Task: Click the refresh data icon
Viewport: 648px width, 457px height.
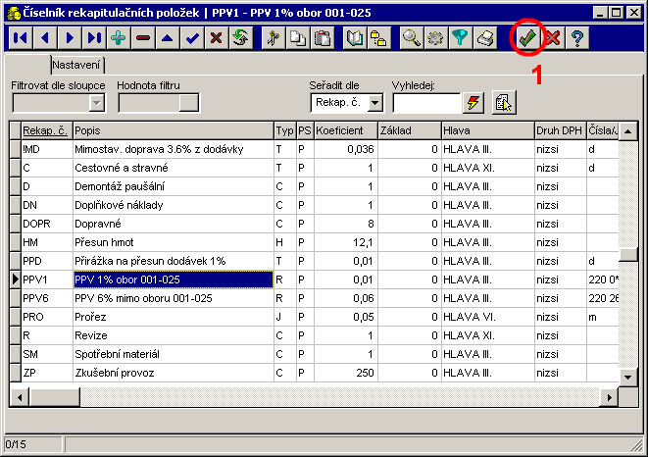Action: (239, 38)
